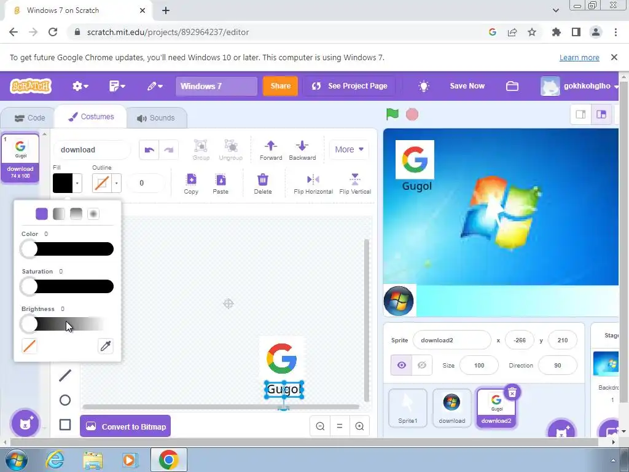Launch Internet Explorer from the taskbar
Image resolution: width=629 pixels, height=472 pixels.
55,460
